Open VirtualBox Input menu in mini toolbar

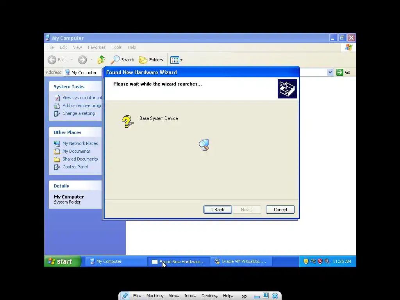(190, 296)
